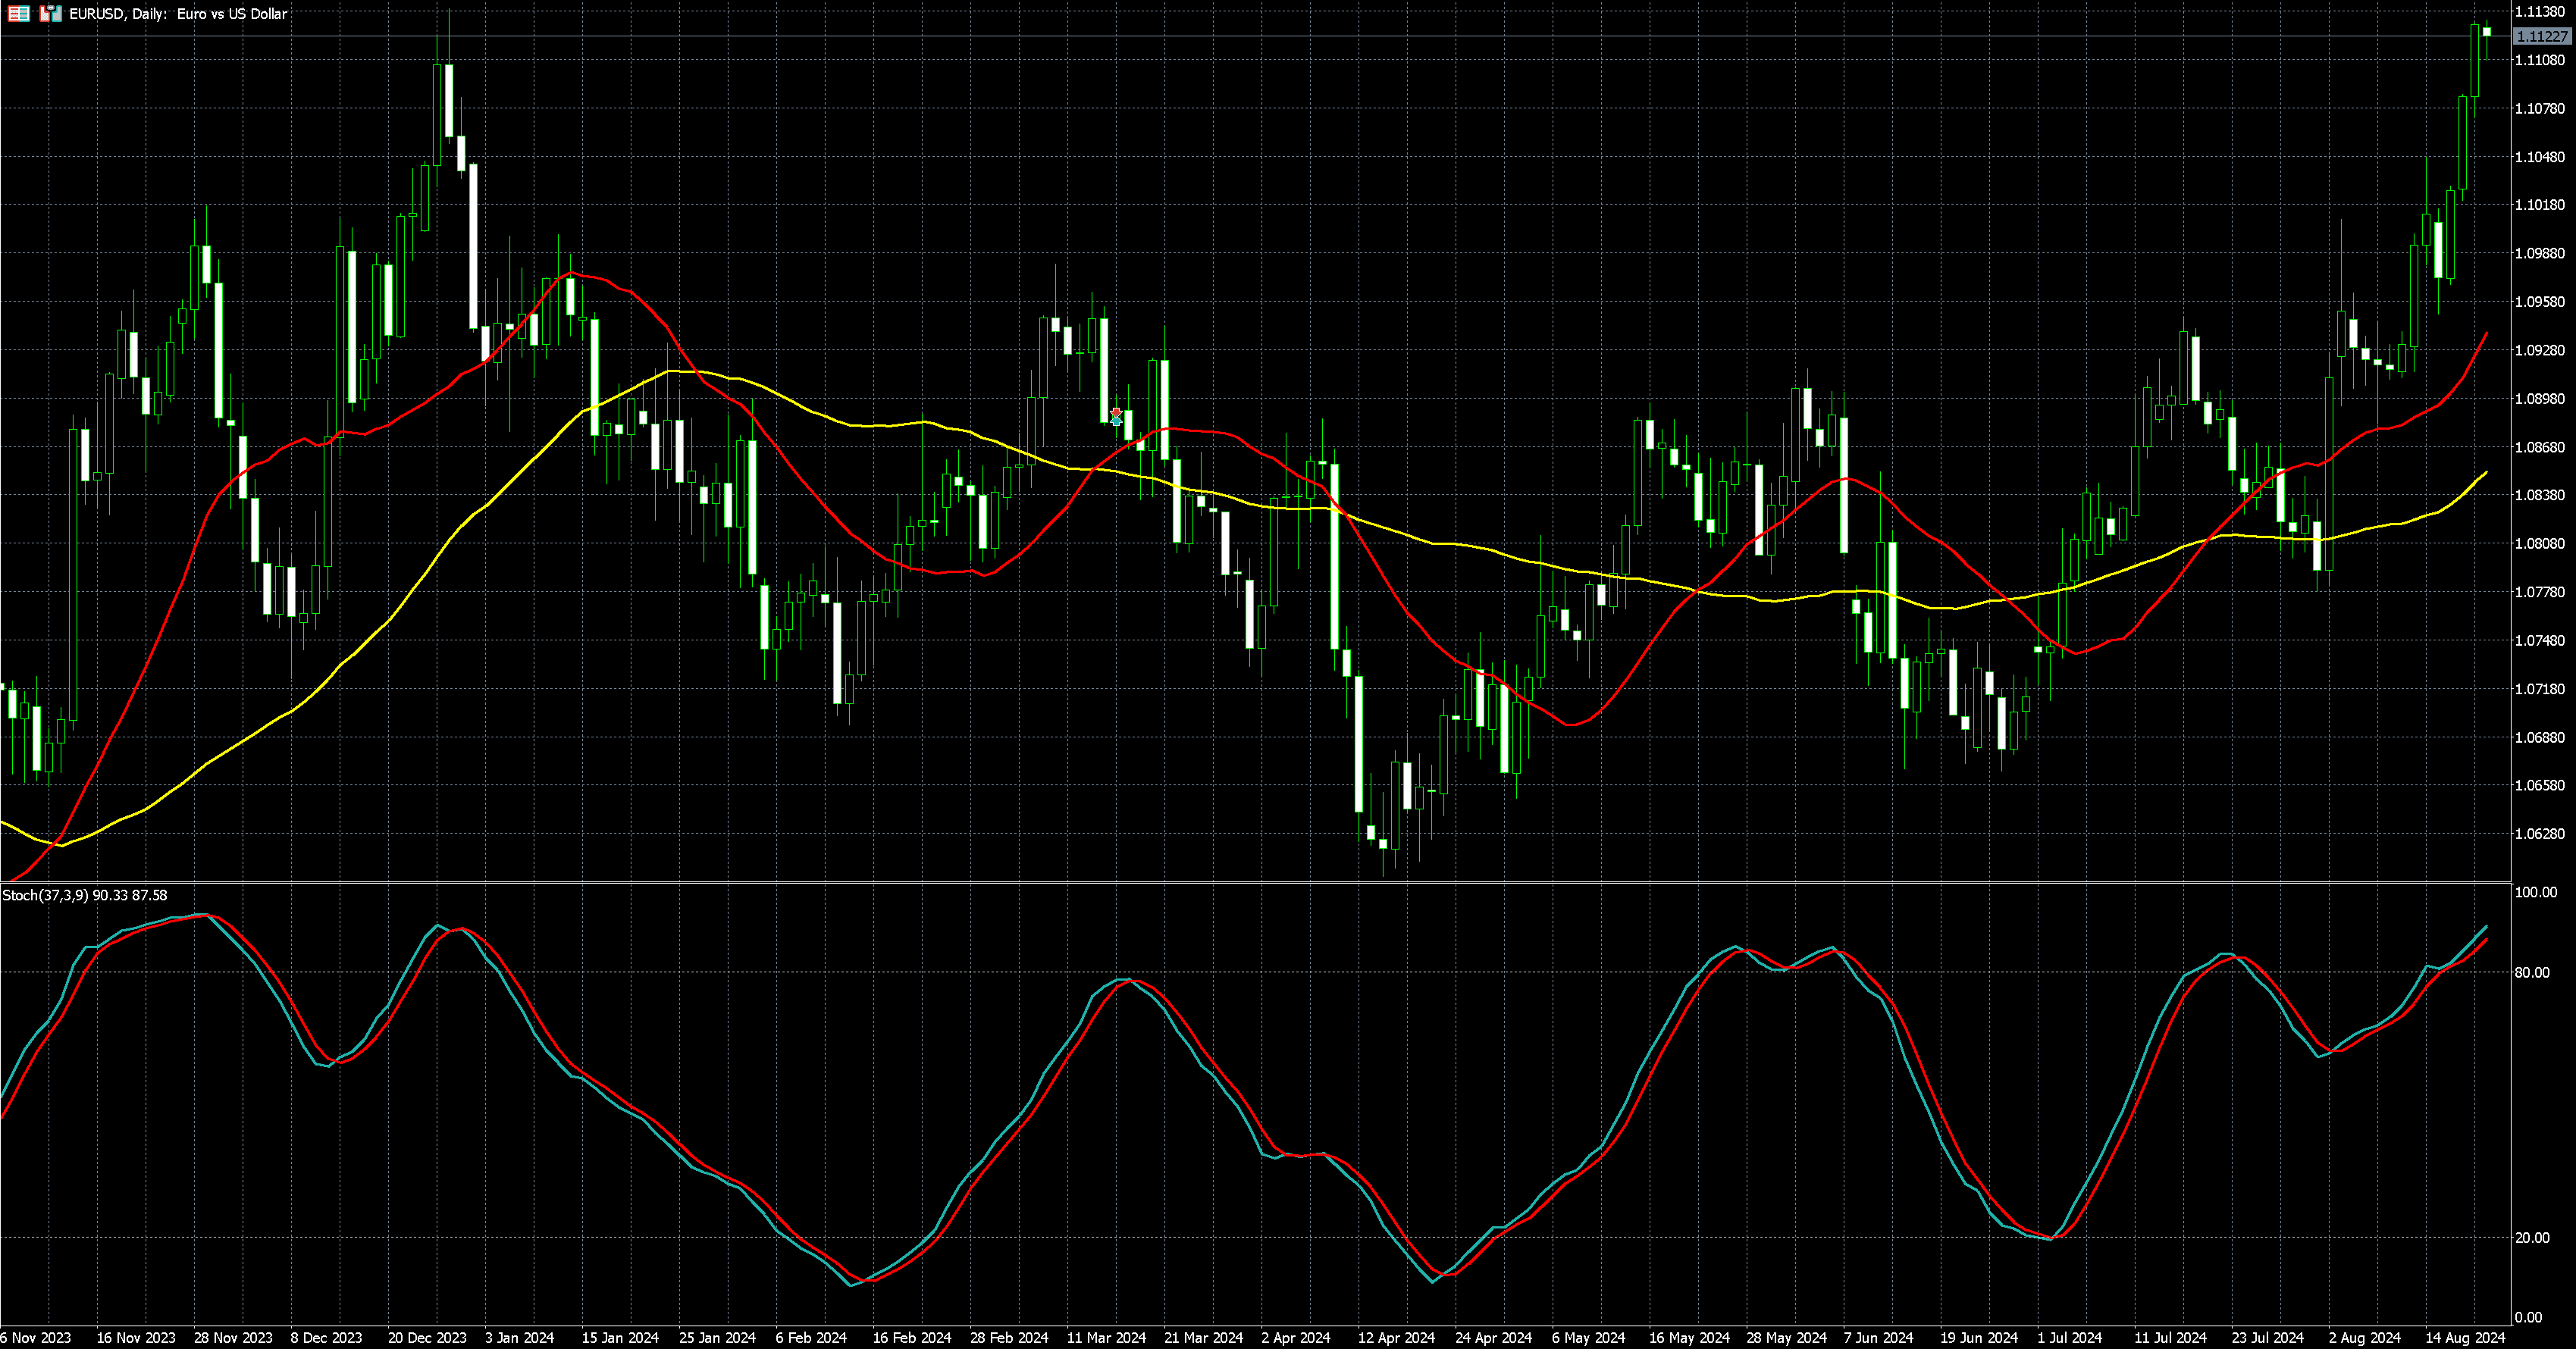Click the 1.11380 top price scale label
2576x1349 pixels.
(2539, 12)
